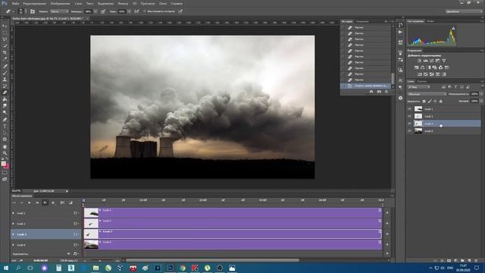The height and width of the screenshot is (273, 485).
Task: Select the last highlighted history state
Action: (365, 86)
